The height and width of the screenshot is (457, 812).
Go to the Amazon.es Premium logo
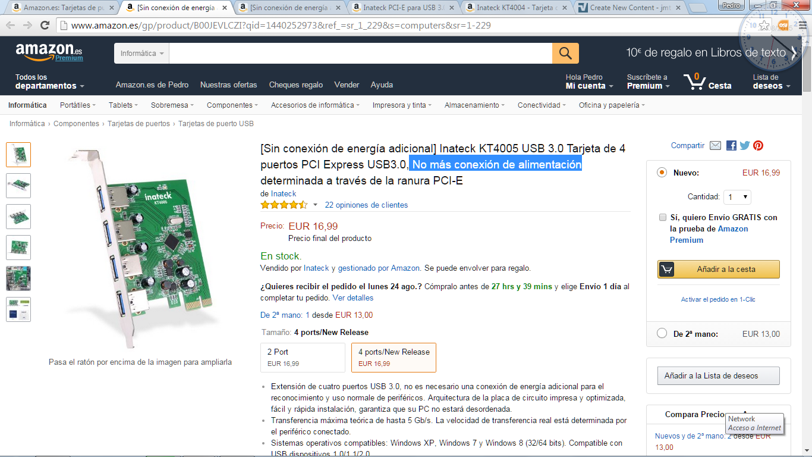(x=49, y=52)
